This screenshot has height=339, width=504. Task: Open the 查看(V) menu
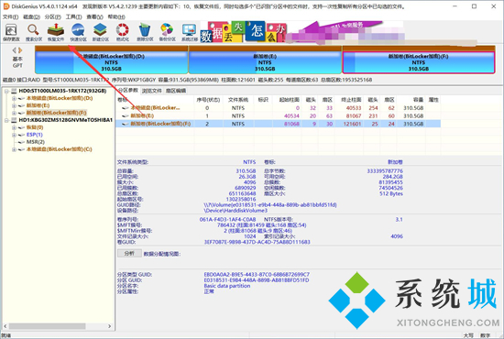click(94, 16)
